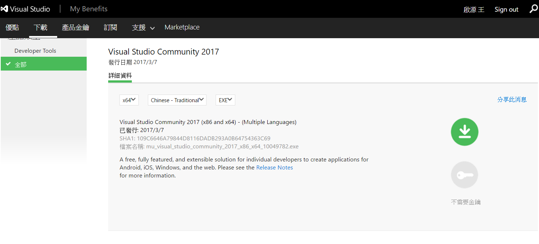This screenshot has width=539, height=244.
Task: Click the 檔案名稱 file name line
Action: pos(209,147)
